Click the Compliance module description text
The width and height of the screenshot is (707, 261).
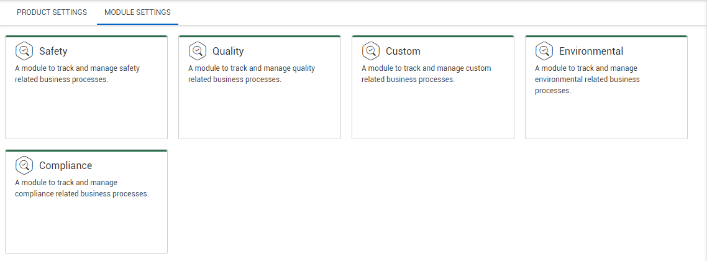coord(81,188)
